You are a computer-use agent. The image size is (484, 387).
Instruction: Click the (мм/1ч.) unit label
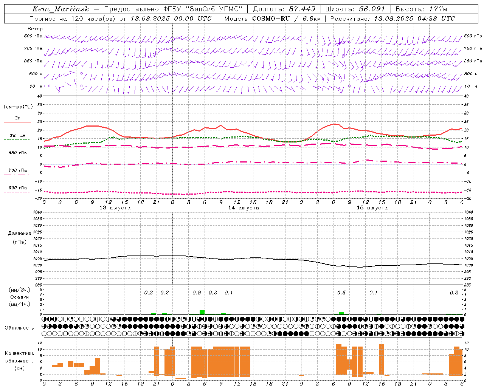coord(20,304)
